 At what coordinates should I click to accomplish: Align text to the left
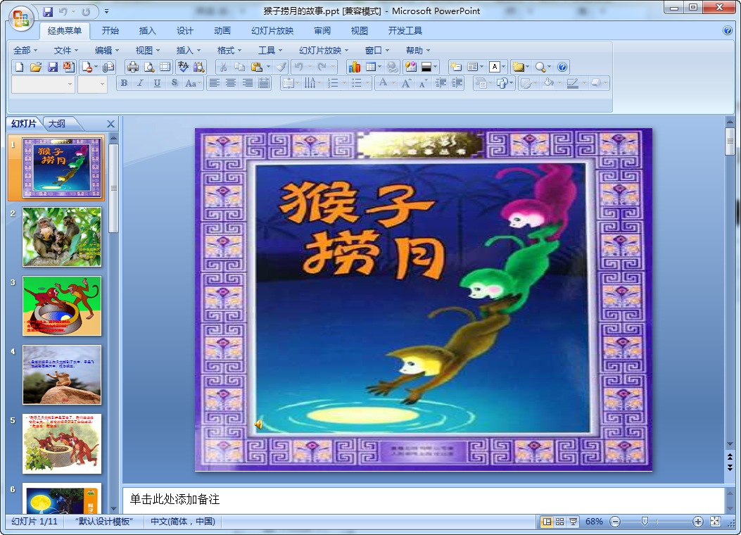(215, 83)
